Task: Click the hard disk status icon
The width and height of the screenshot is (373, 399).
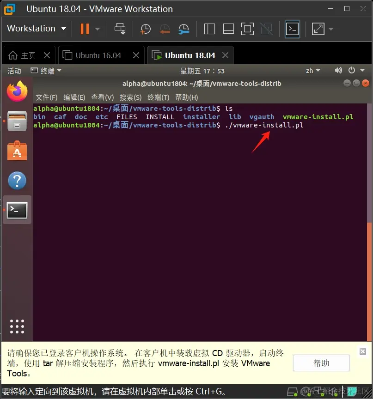Action: (x=292, y=392)
